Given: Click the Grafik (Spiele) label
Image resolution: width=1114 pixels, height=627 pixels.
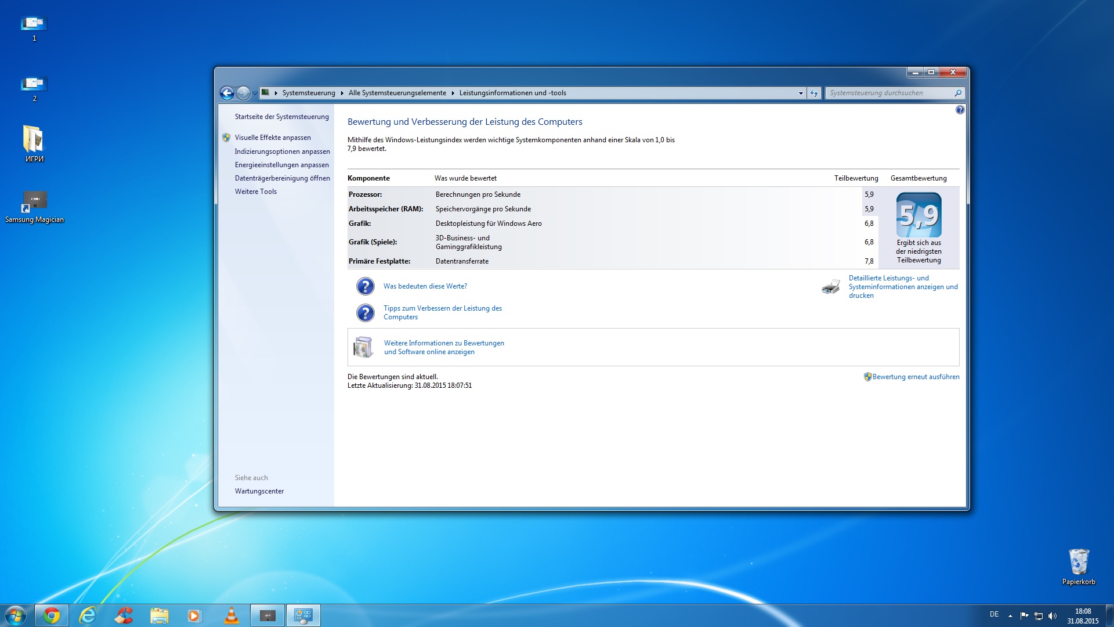Looking at the screenshot, I should [x=372, y=242].
